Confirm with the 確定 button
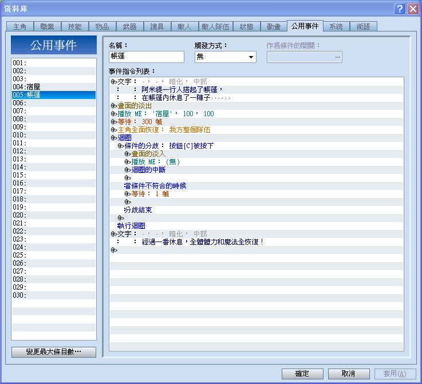The width and height of the screenshot is (422, 384). click(x=302, y=374)
